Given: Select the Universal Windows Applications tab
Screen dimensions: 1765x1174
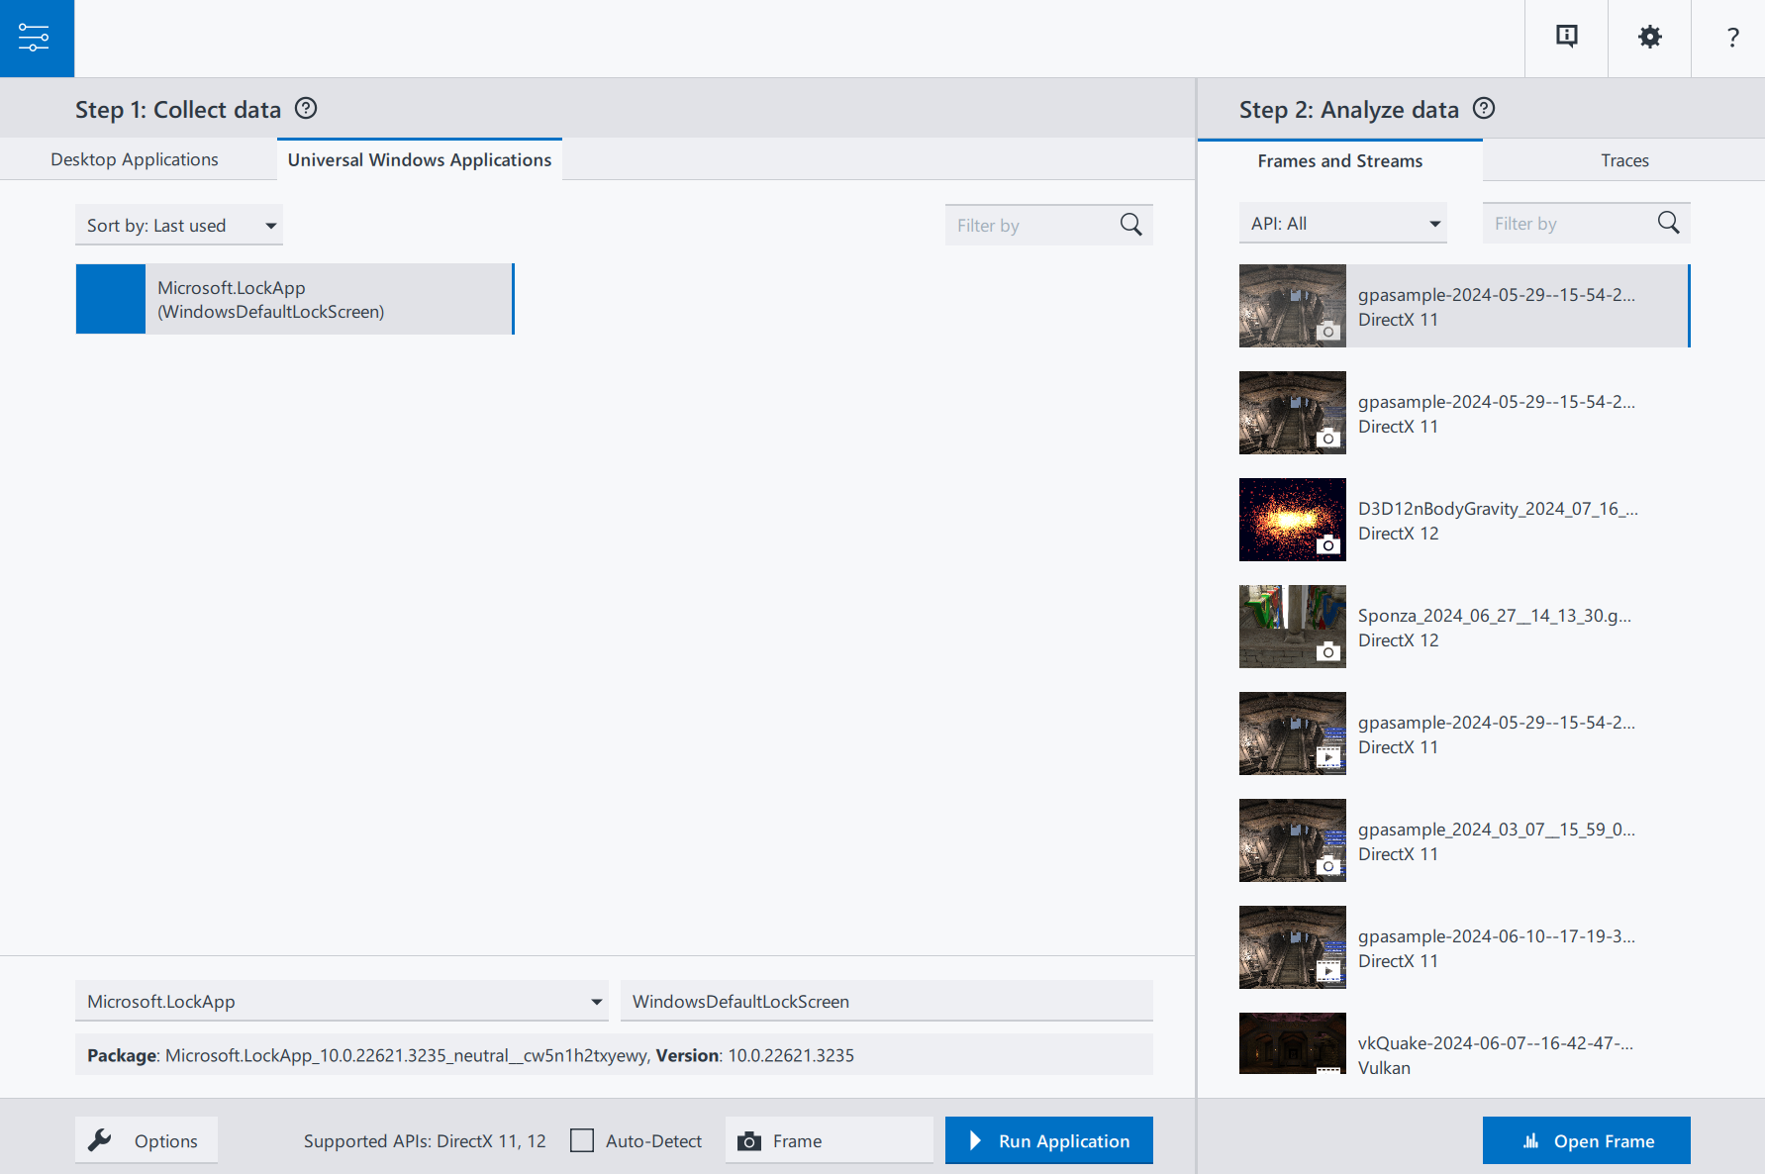Looking at the screenshot, I should point(420,159).
